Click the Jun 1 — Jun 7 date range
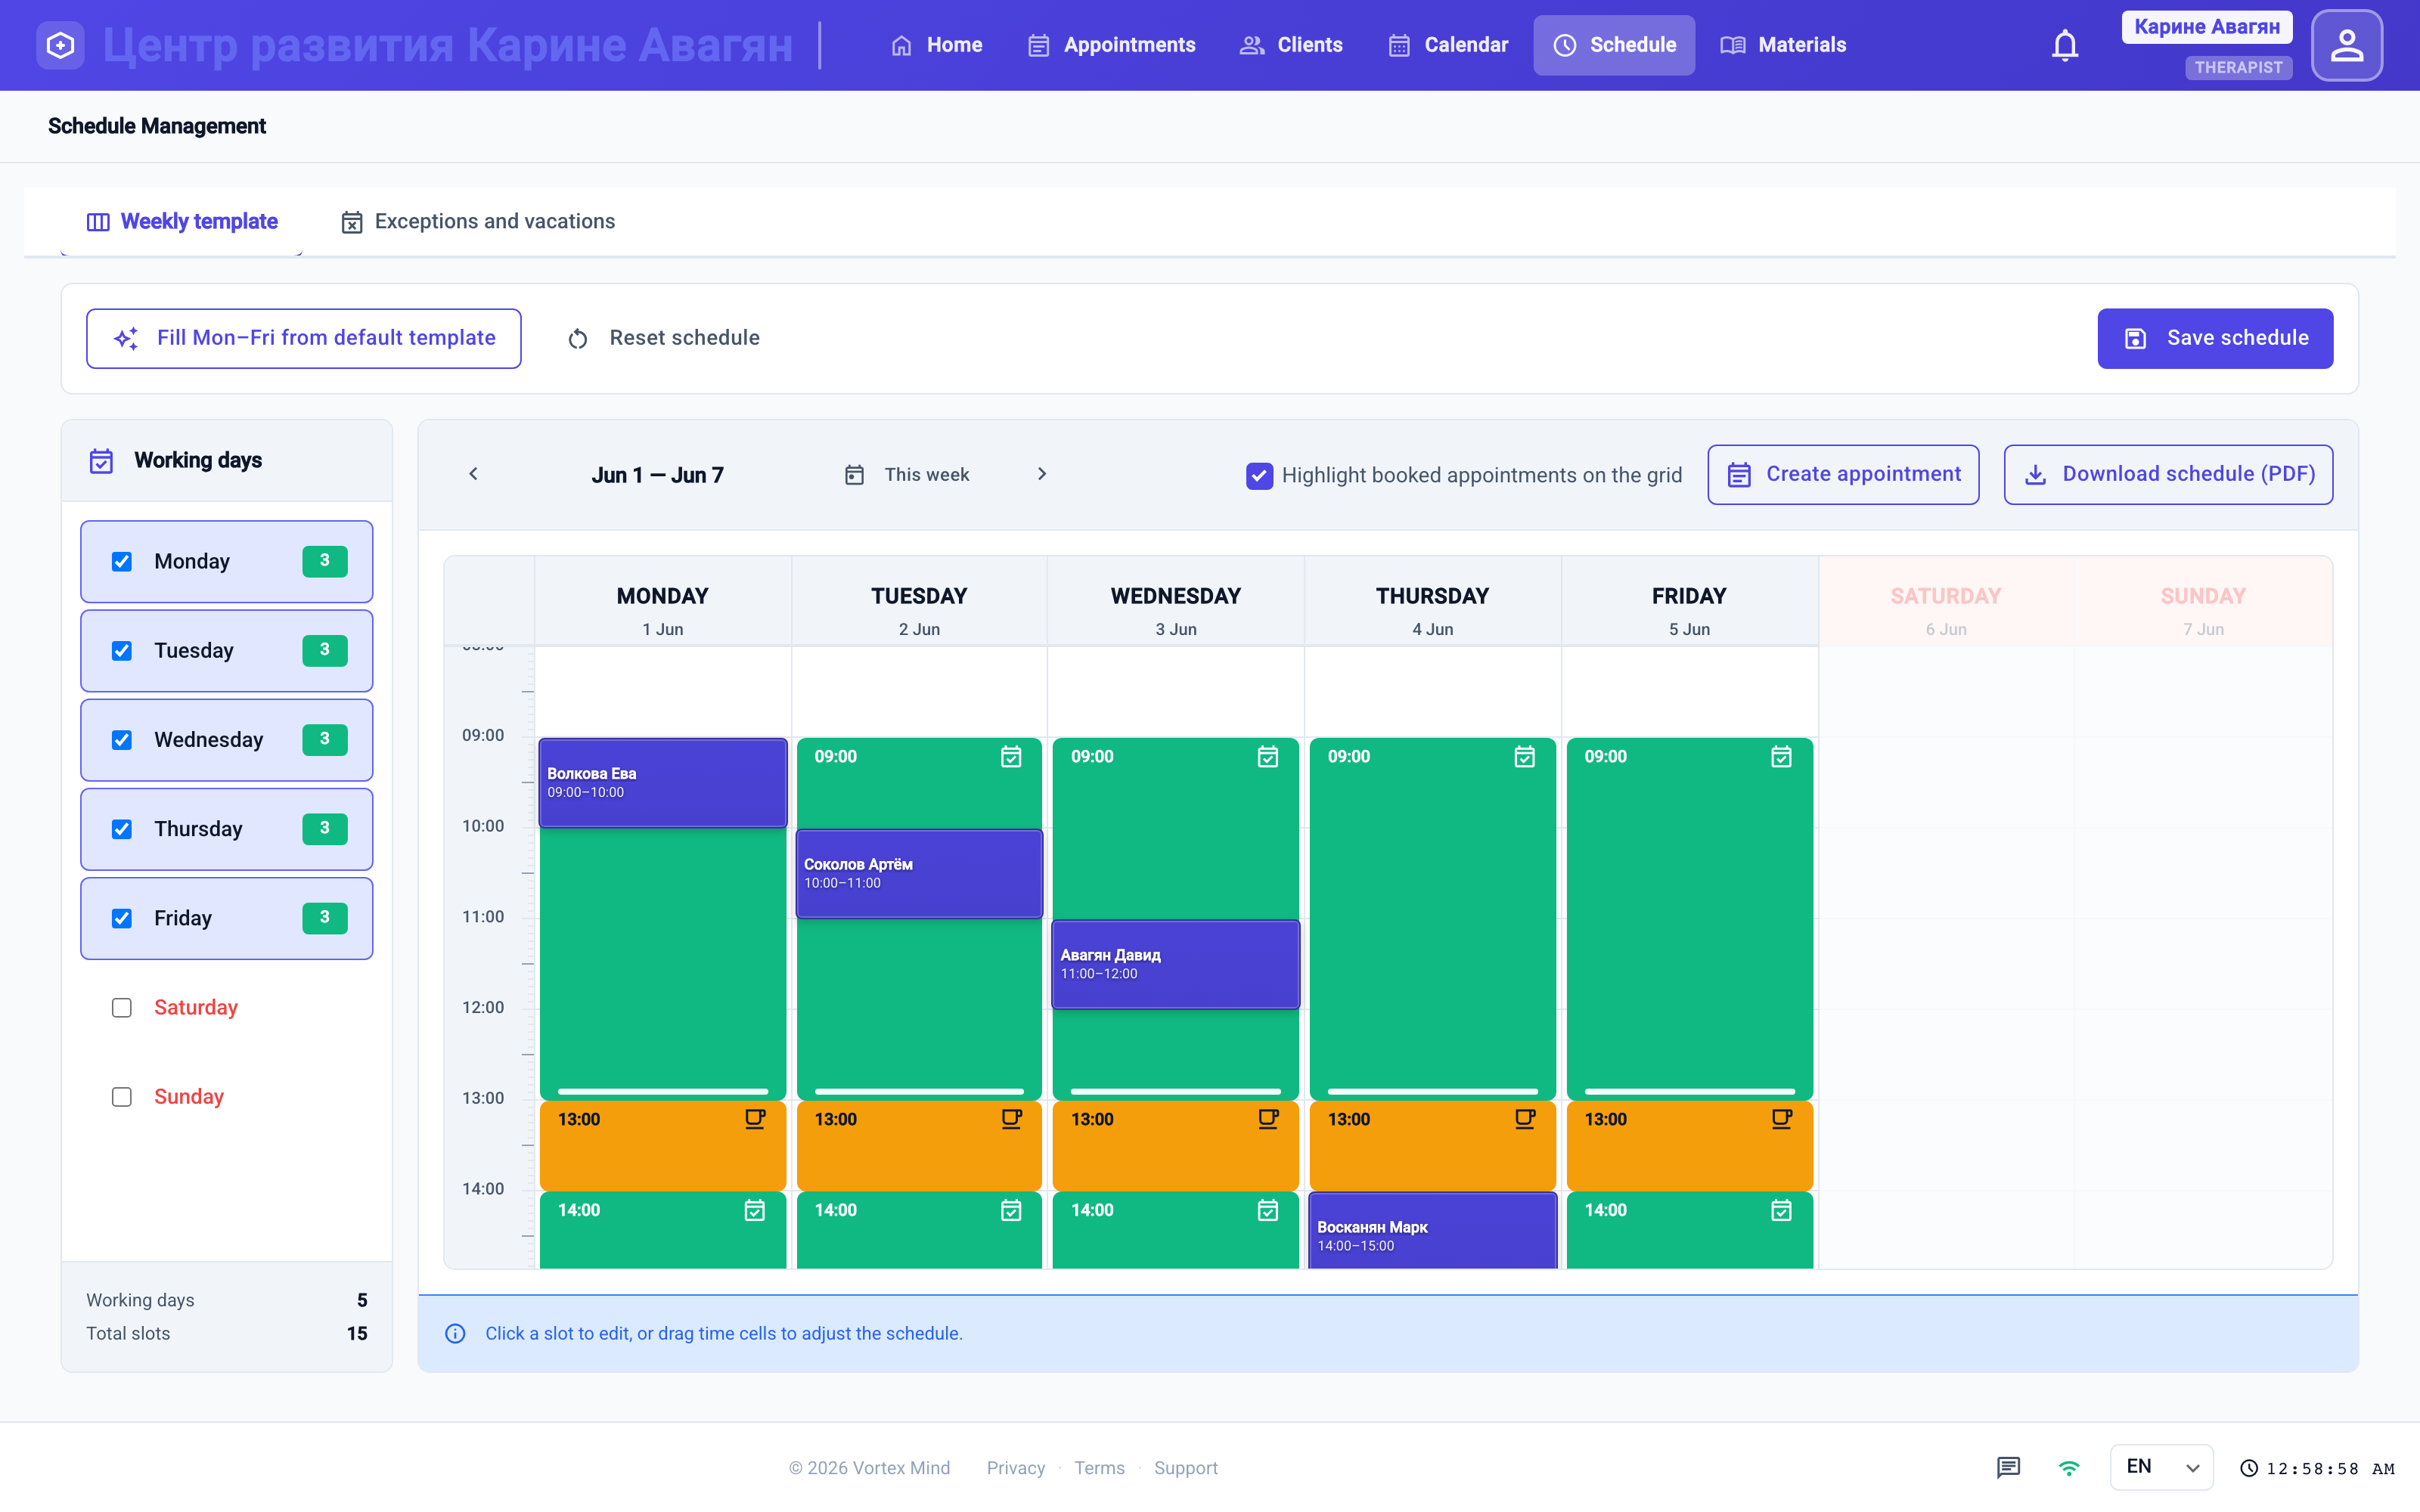Viewport: 2420px width, 1512px height. click(657, 475)
